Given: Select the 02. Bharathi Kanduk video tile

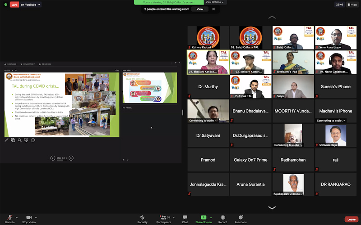Looking at the screenshot, I should pyautogui.click(x=208, y=62).
